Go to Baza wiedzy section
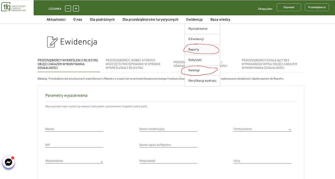335x179 pixels. (x=220, y=20)
